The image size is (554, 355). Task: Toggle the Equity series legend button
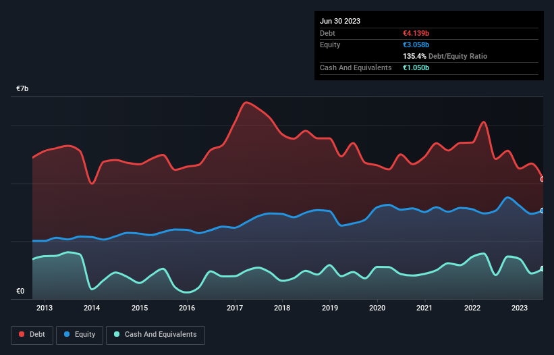(x=80, y=335)
